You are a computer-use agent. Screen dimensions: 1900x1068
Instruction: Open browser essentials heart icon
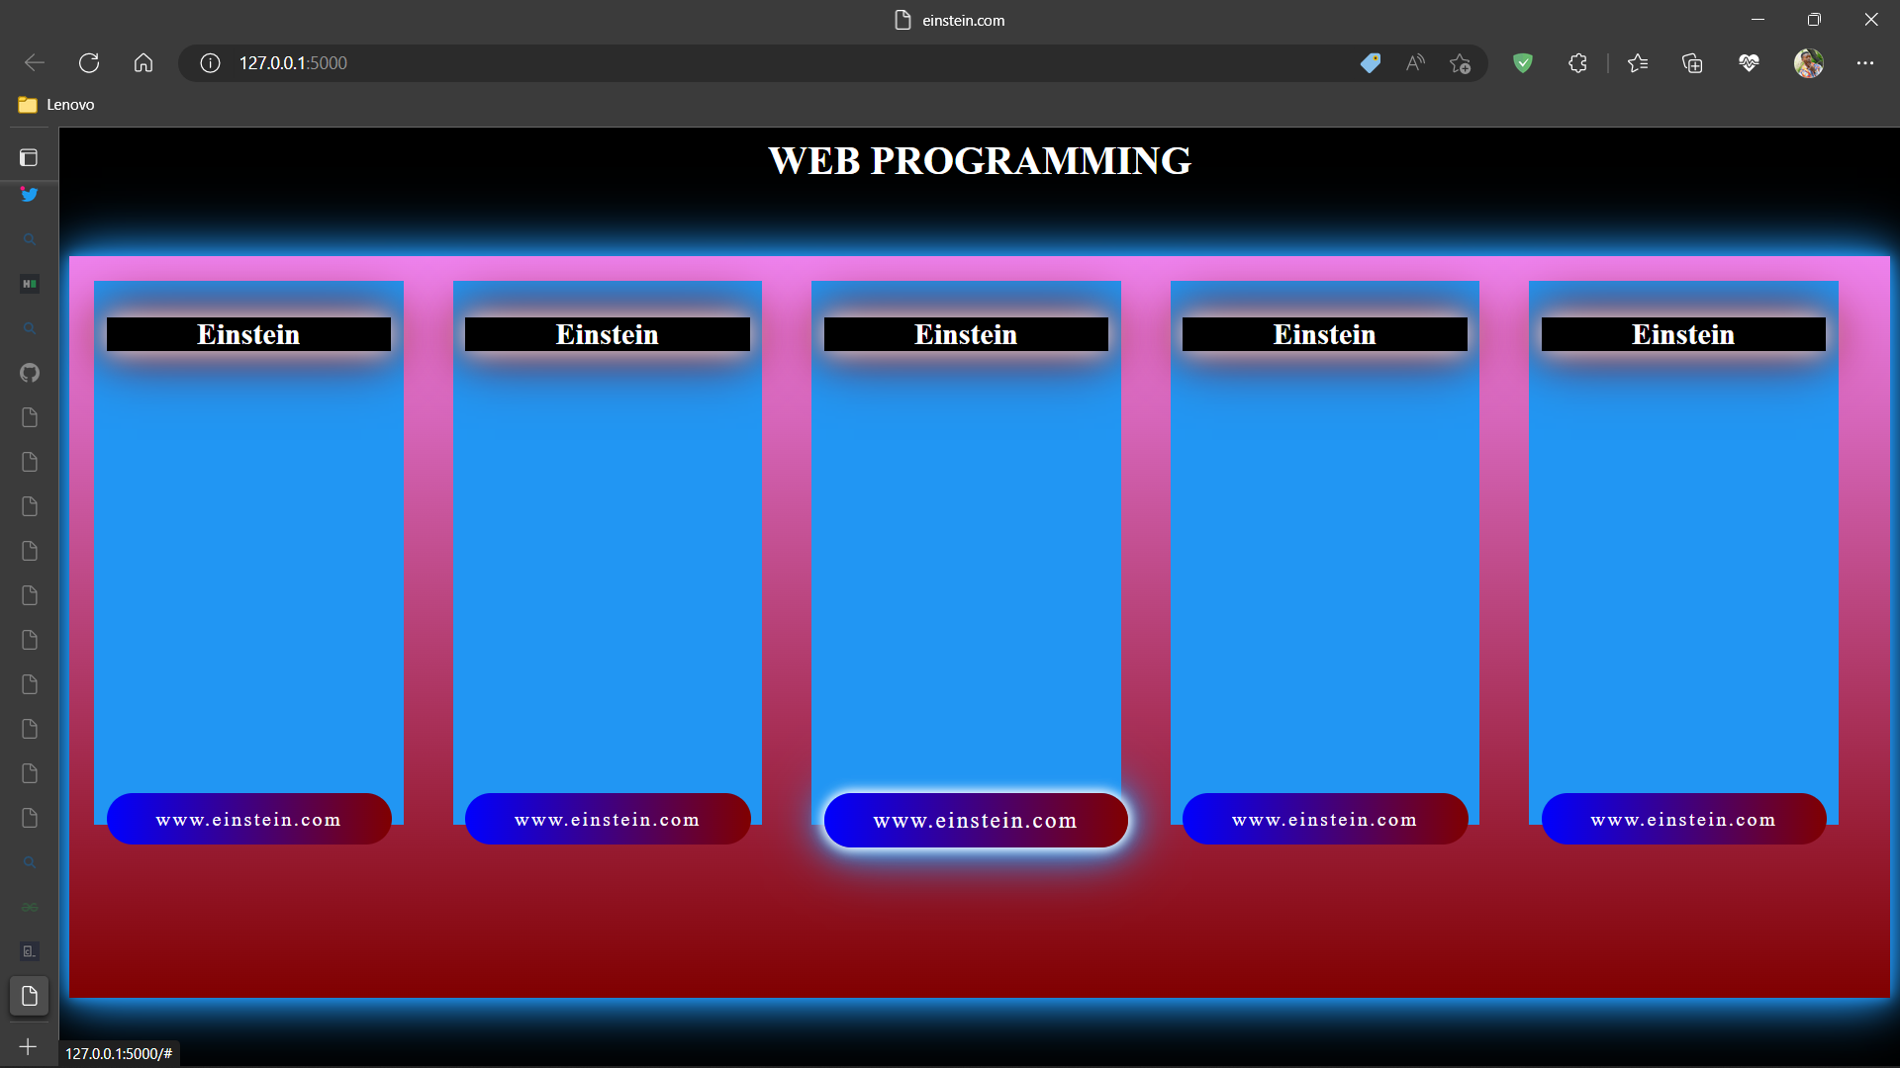click(1749, 63)
